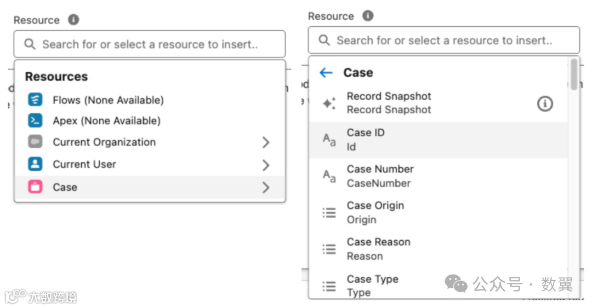Expand Current Organization with its chevron
The width and height of the screenshot is (592, 308).
pos(266,142)
